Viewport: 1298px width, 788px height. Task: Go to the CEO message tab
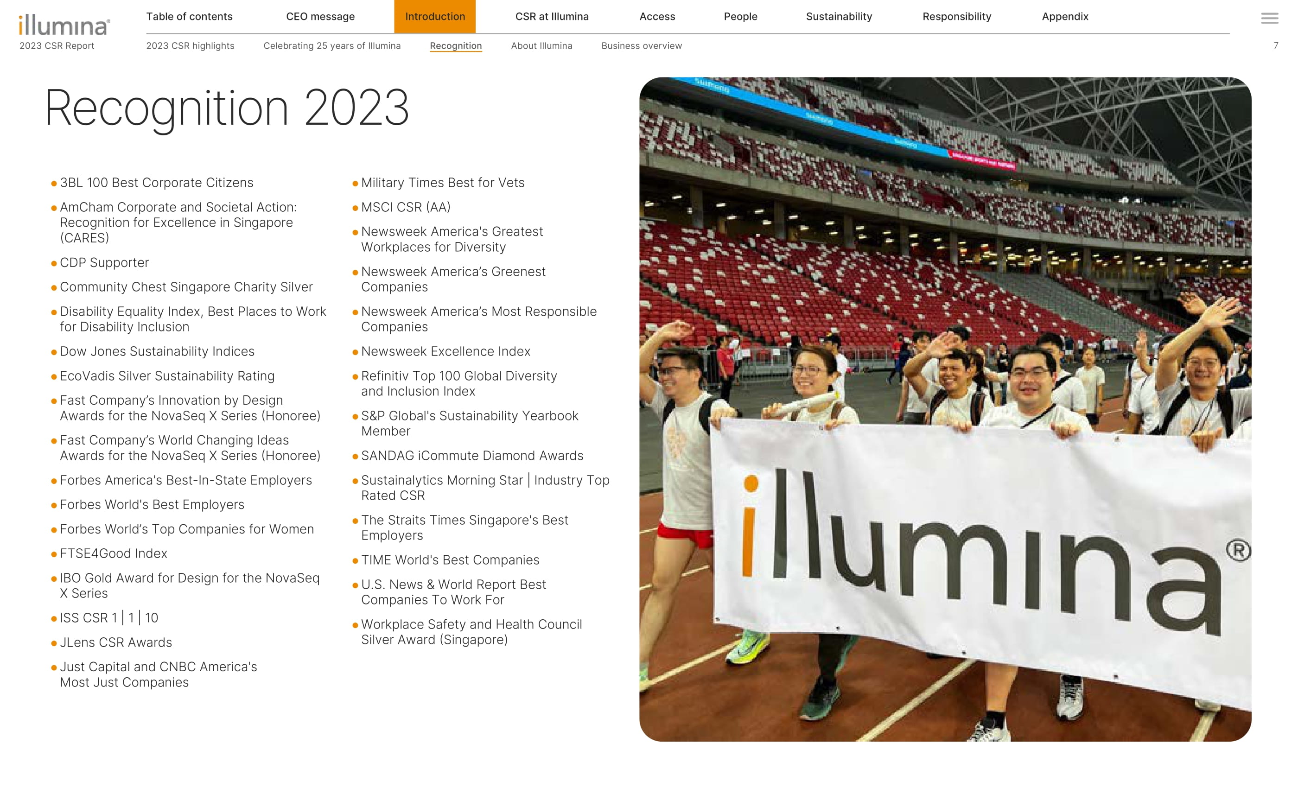tap(320, 16)
